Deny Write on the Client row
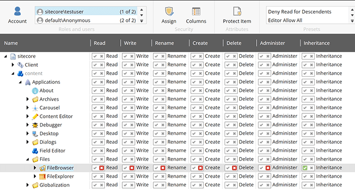Viewport: 355px width, 189px height. pos(132,65)
